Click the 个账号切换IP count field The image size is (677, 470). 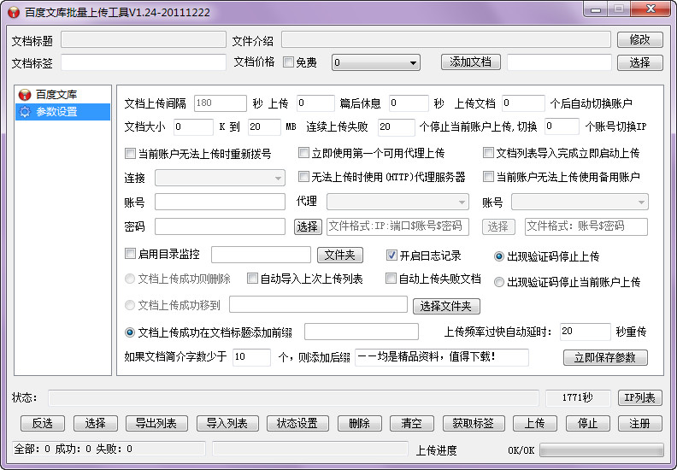[x=562, y=126]
